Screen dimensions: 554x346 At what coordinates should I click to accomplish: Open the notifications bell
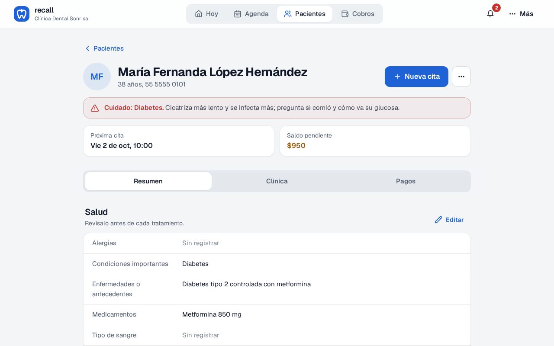pos(490,14)
